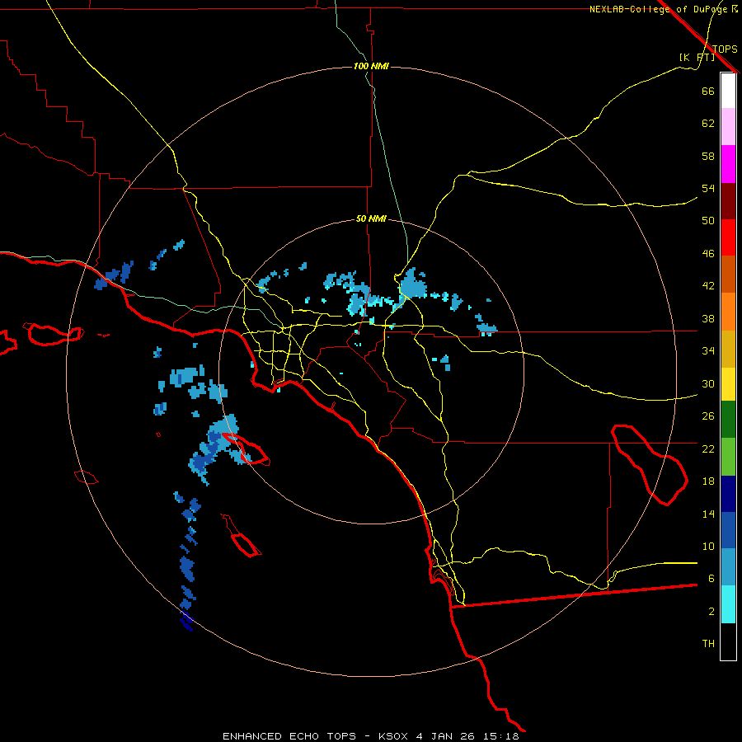
Task: Click the '100 NMI' range ring label
Action: click(x=371, y=66)
